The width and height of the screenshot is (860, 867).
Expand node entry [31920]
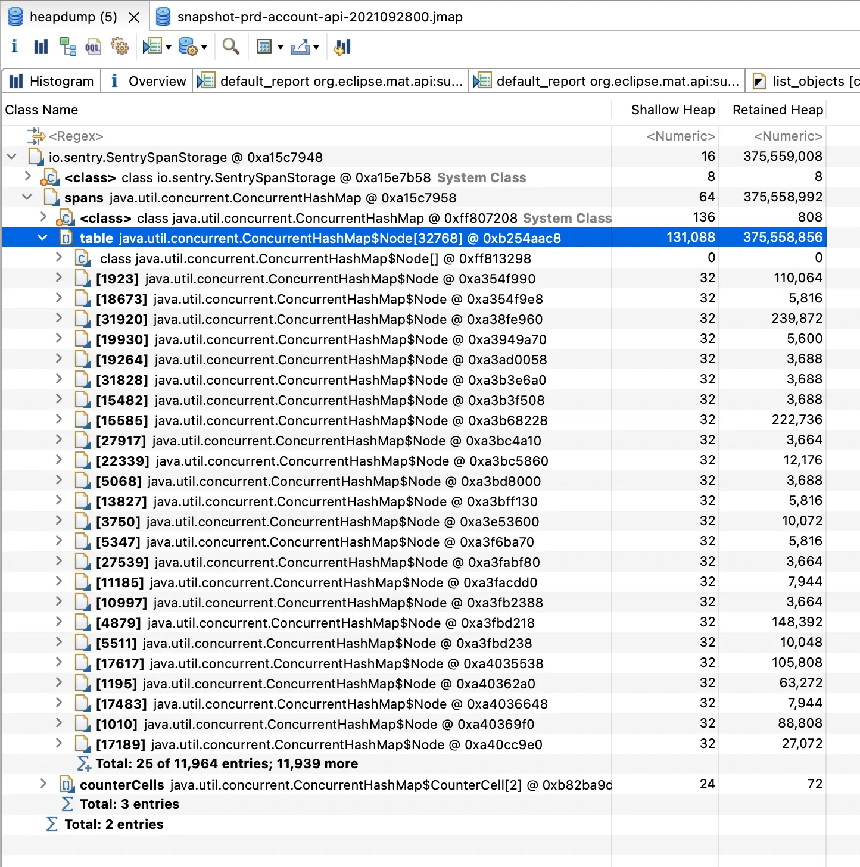click(x=58, y=318)
